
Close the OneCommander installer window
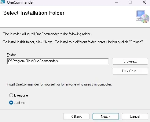click(144, 2)
